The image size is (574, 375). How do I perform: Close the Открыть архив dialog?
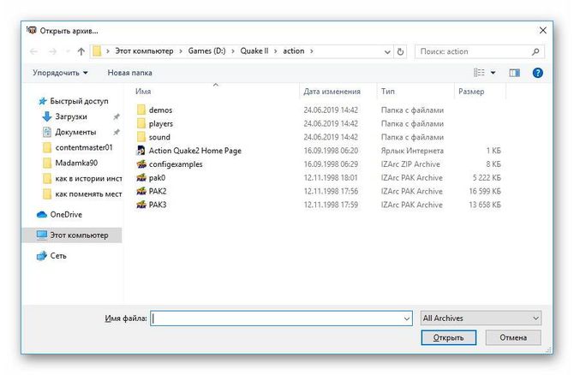(543, 30)
